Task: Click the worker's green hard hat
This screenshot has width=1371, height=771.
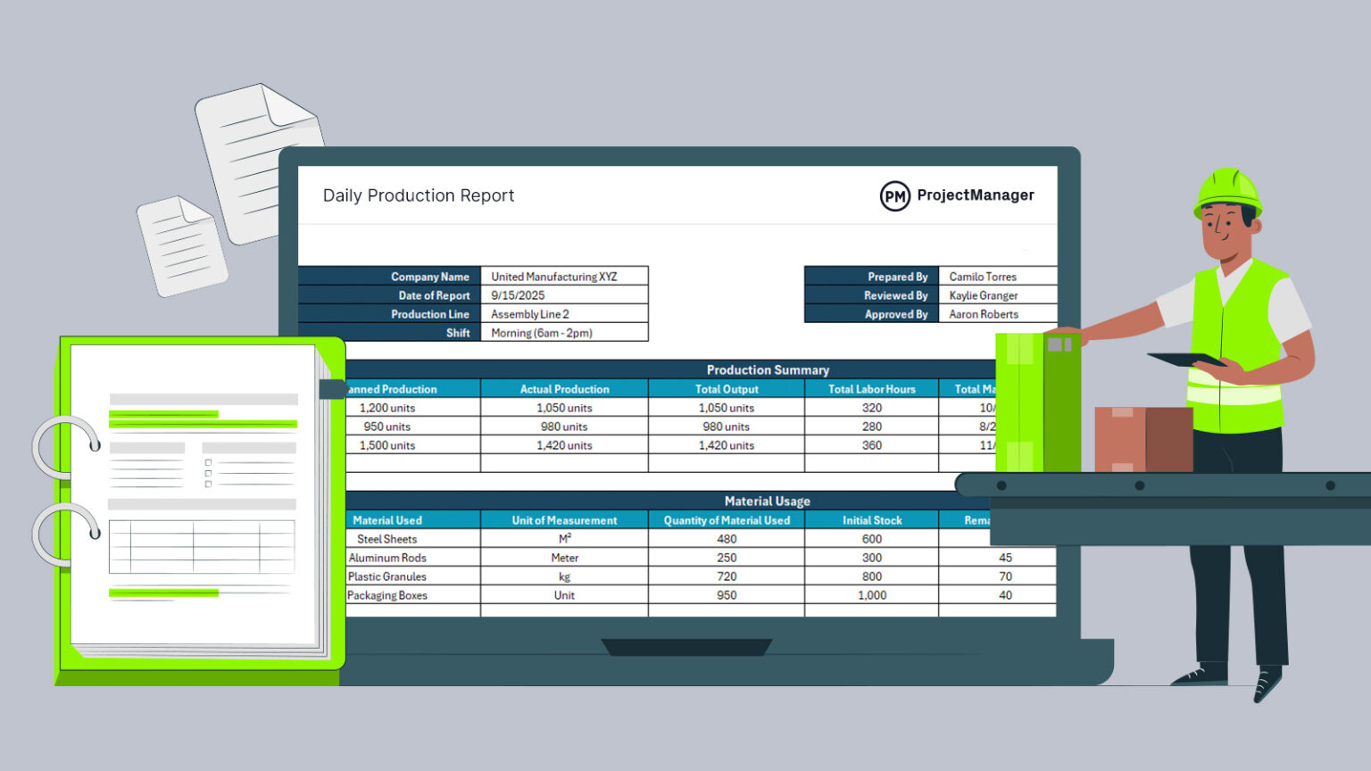Action: (x=1229, y=187)
